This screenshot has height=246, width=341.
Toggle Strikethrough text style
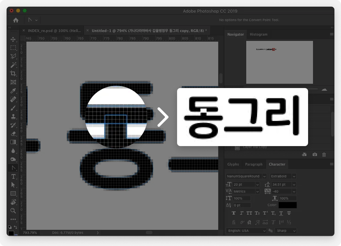289,213
